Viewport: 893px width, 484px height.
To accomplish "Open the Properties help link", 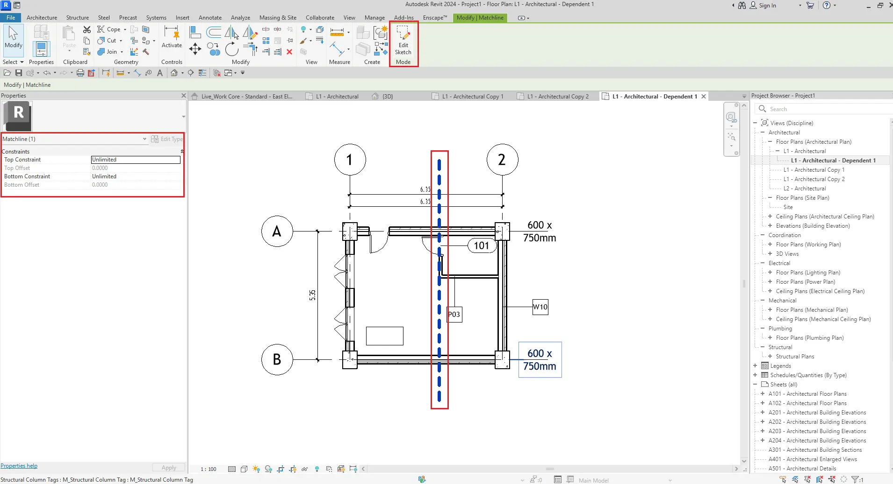I will click(19, 466).
